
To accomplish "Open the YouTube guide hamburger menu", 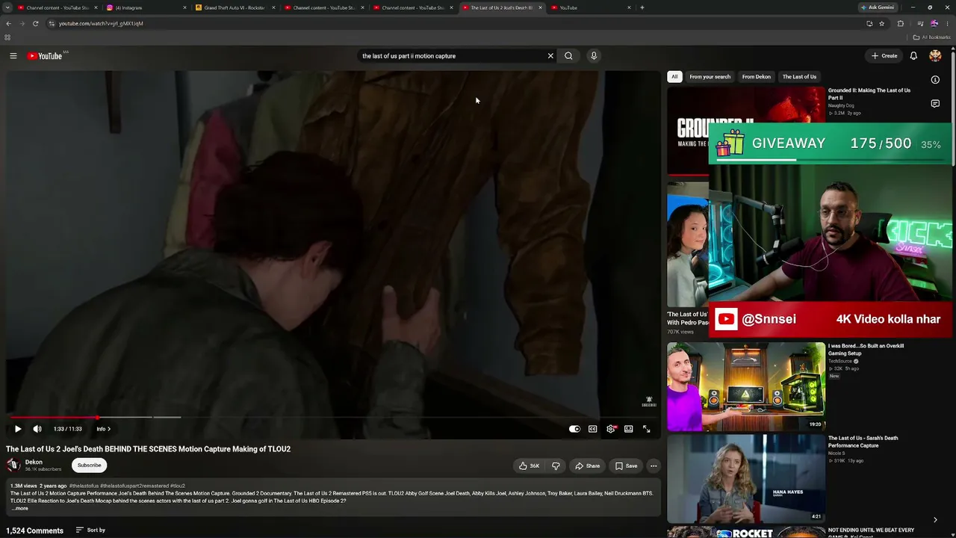I will pyautogui.click(x=13, y=56).
